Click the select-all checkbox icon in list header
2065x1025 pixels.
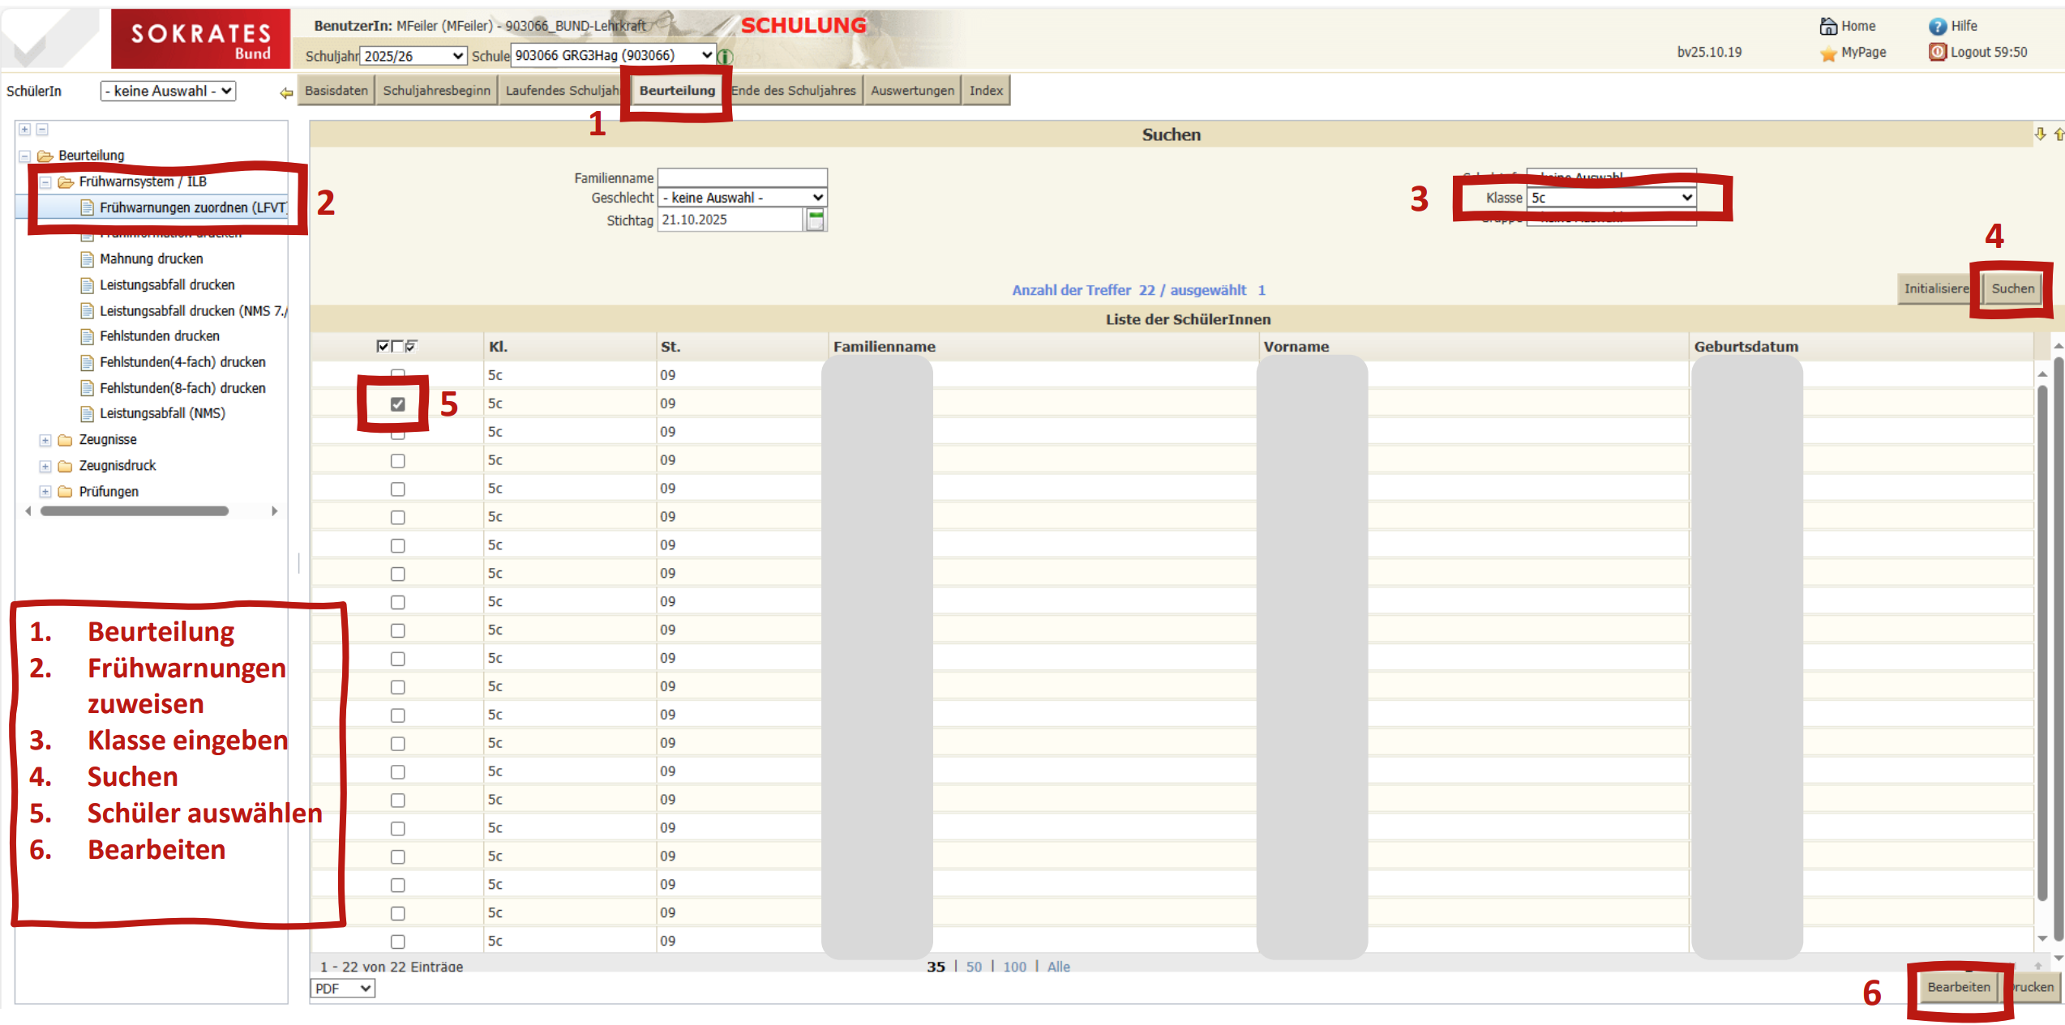[x=383, y=346]
